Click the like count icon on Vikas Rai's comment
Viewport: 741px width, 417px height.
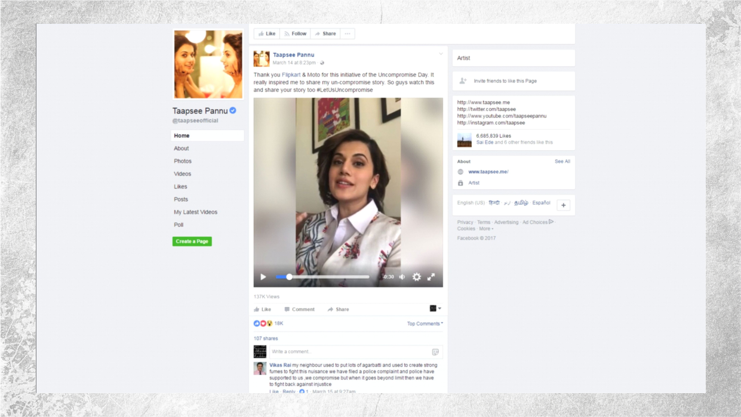click(x=302, y=392)
